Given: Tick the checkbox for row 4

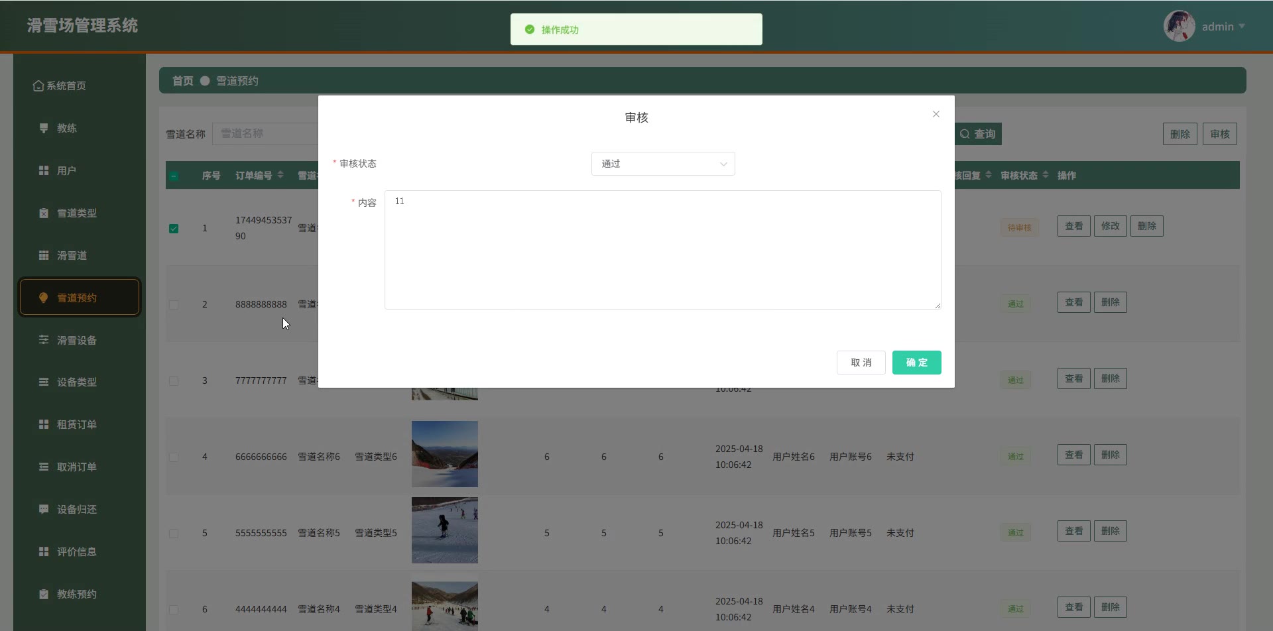Looking at the screenshot, I should pyautogui.click(x=174, y=457).
